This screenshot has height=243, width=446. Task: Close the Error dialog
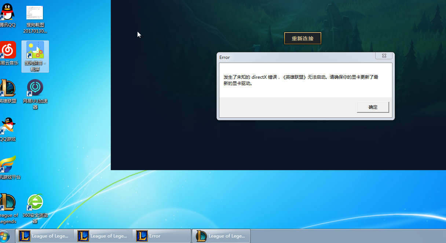pos(384,56)
